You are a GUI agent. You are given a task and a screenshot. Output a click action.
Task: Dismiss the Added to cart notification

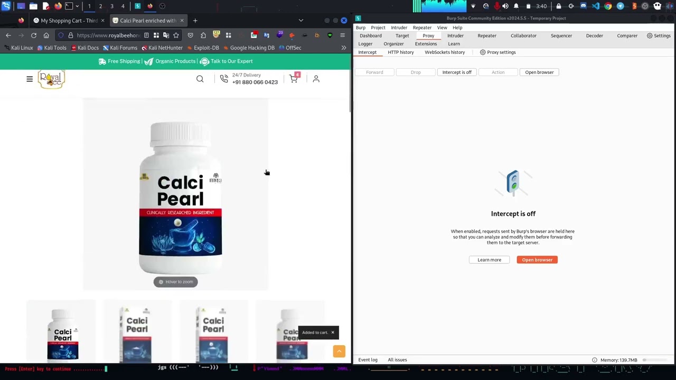click(333, 332)
